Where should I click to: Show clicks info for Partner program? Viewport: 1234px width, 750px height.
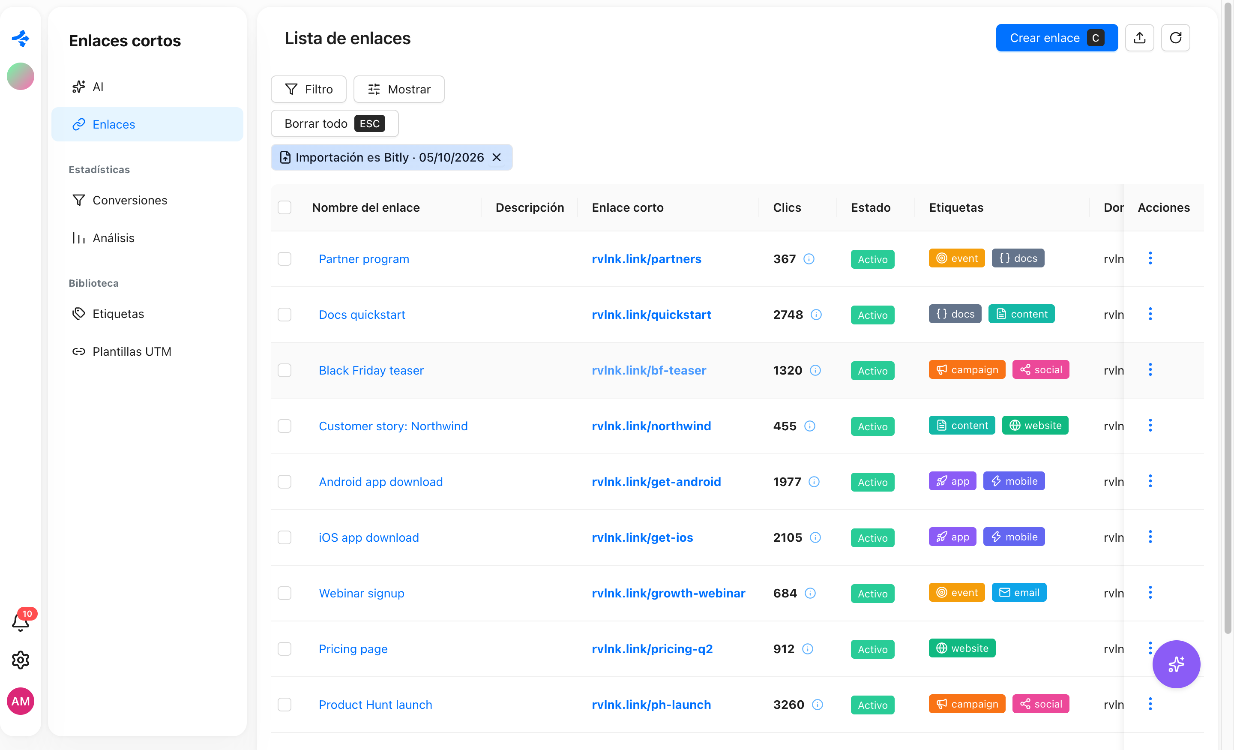coord(809,259)
